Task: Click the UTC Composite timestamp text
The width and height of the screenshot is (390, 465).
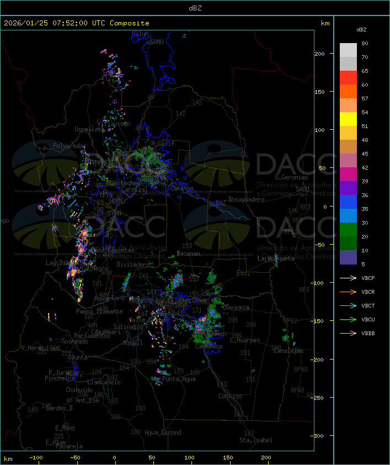Action: pyautogui.click(x=77, y=23)
